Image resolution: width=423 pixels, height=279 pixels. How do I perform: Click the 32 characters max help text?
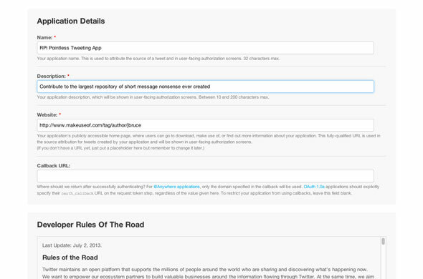coord(262,59)
